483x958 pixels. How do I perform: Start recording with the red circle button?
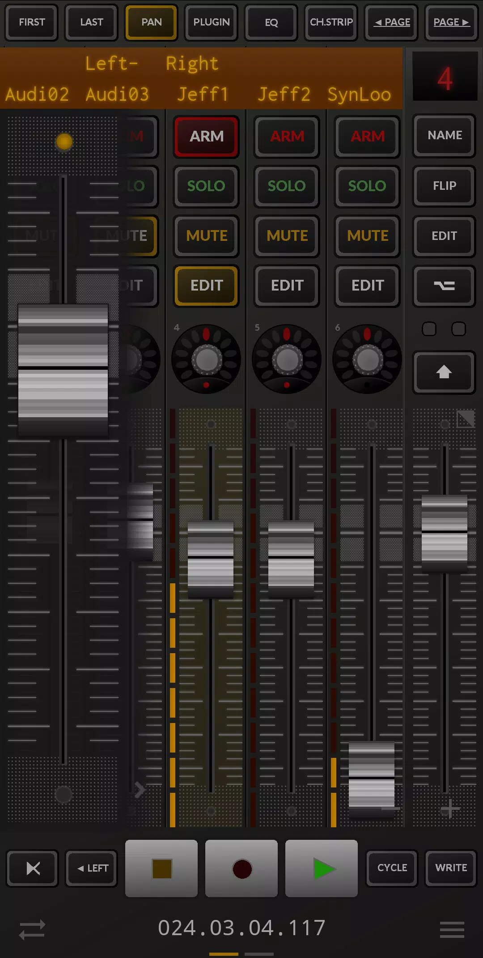(x=241, y=868)
